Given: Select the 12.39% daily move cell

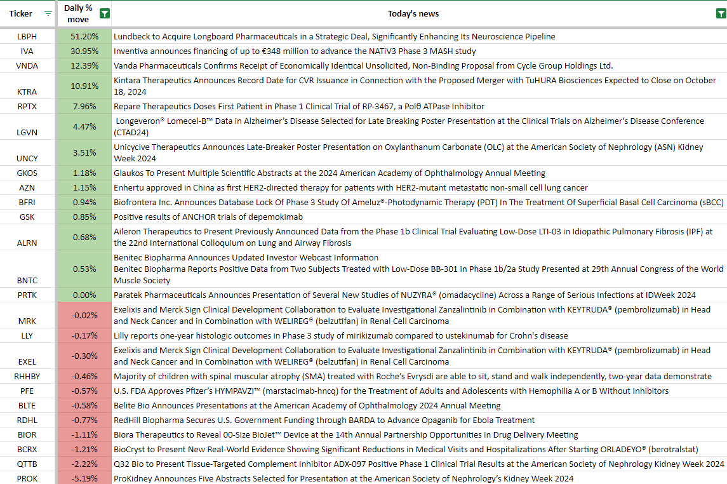Looking at the screenshot, I should coord(84,66).
